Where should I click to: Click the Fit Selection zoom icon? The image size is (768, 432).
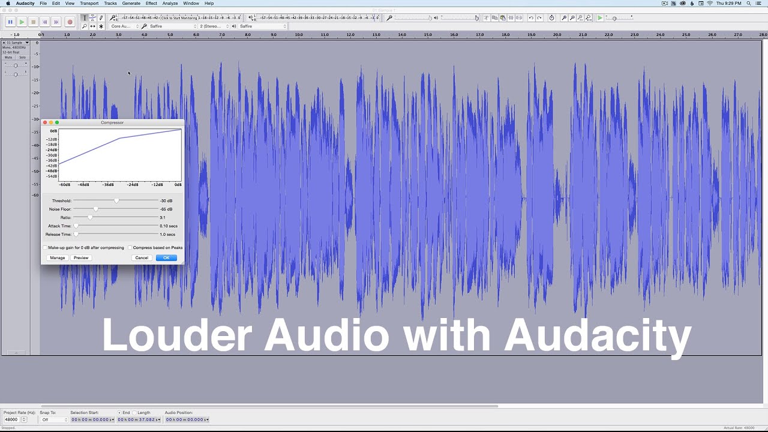[x=580, y=18]
